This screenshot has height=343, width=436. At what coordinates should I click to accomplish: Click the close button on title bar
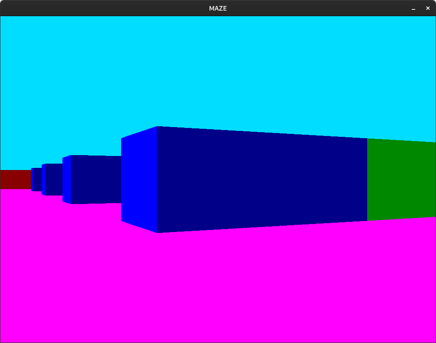[428, 8]
